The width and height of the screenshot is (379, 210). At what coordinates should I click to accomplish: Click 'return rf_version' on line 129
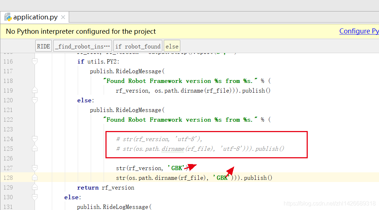pos(105,187)
